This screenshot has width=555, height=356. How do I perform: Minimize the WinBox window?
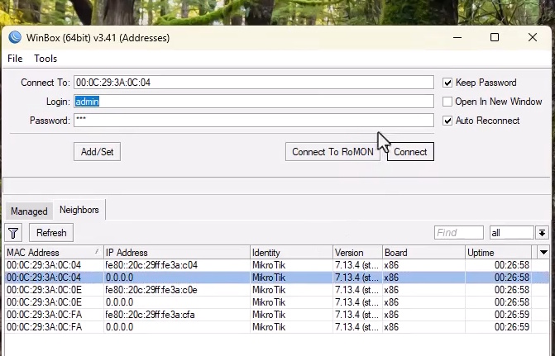pyautogui.click(x=457, y=37)
